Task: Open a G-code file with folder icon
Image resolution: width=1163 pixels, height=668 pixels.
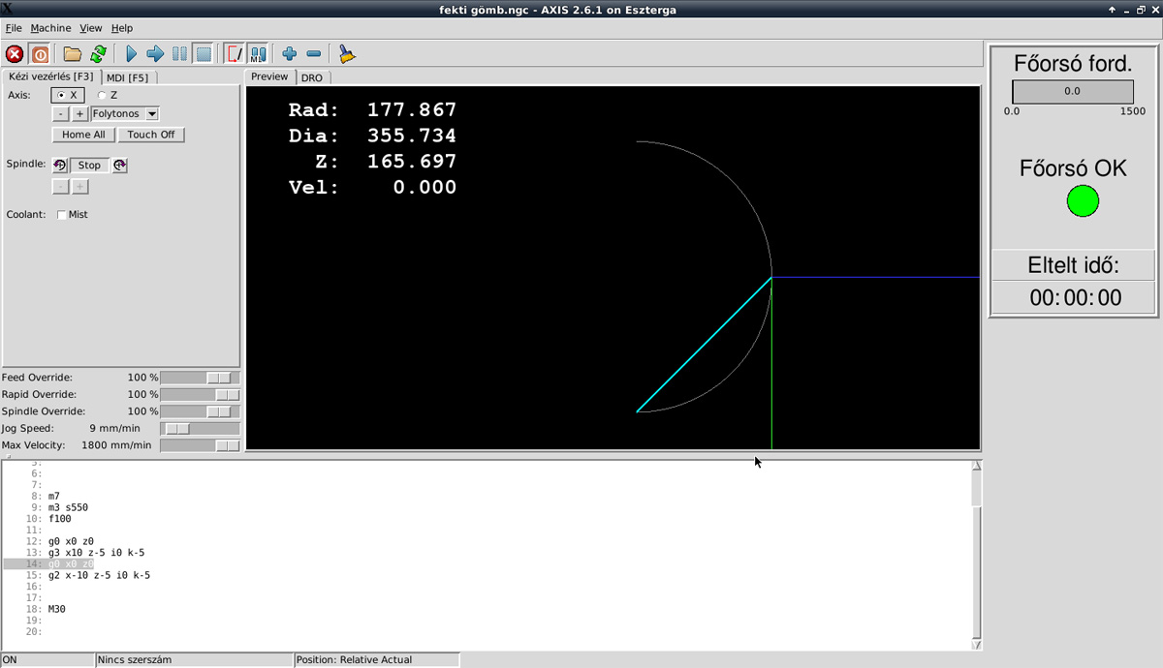Action: point(73,54)
